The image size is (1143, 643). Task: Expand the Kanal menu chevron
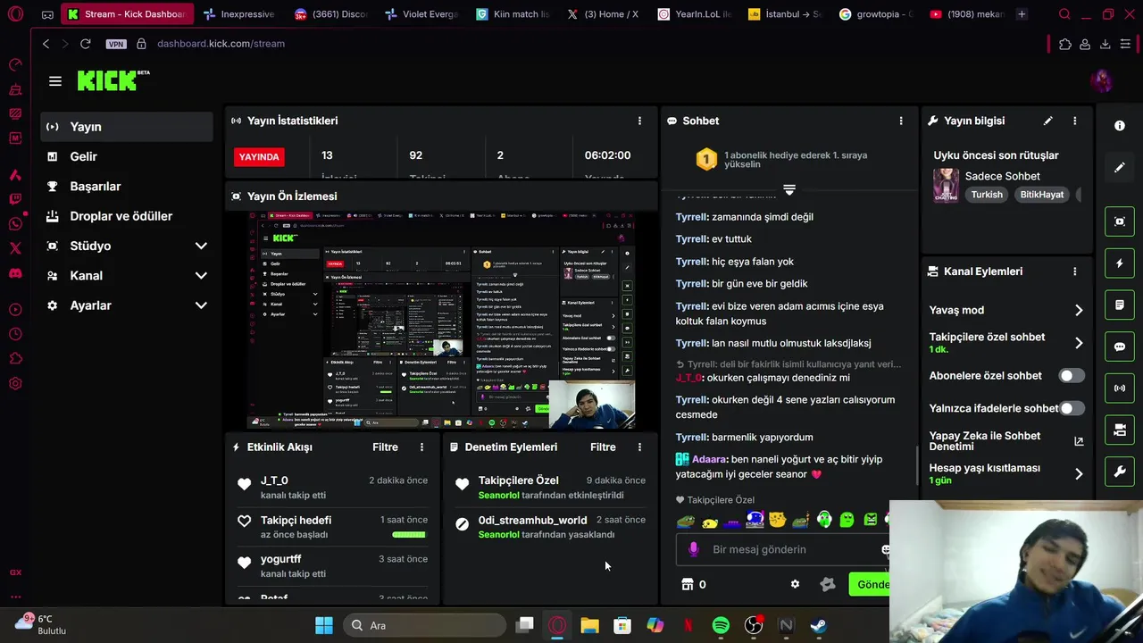(201, 276)
